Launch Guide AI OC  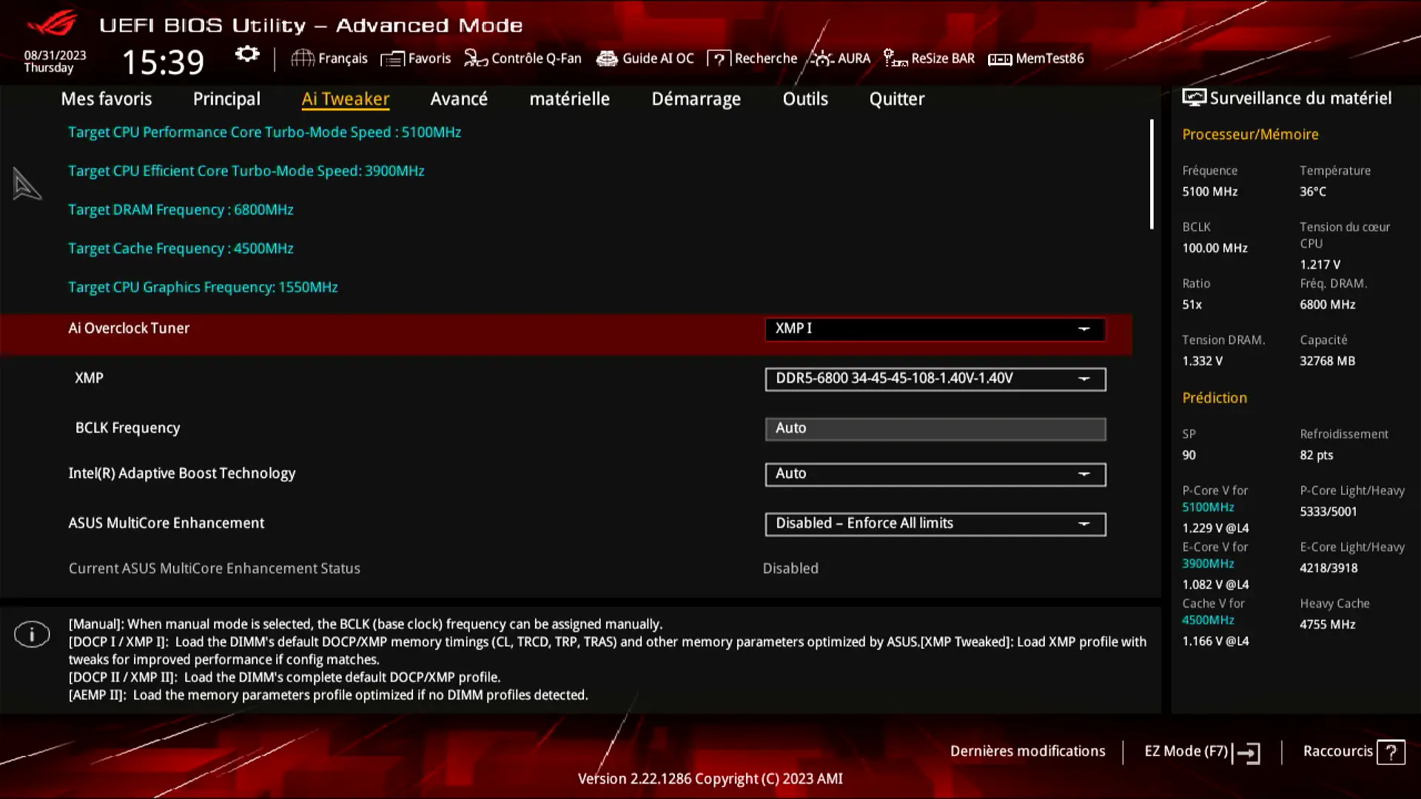(x=645, y=58)
